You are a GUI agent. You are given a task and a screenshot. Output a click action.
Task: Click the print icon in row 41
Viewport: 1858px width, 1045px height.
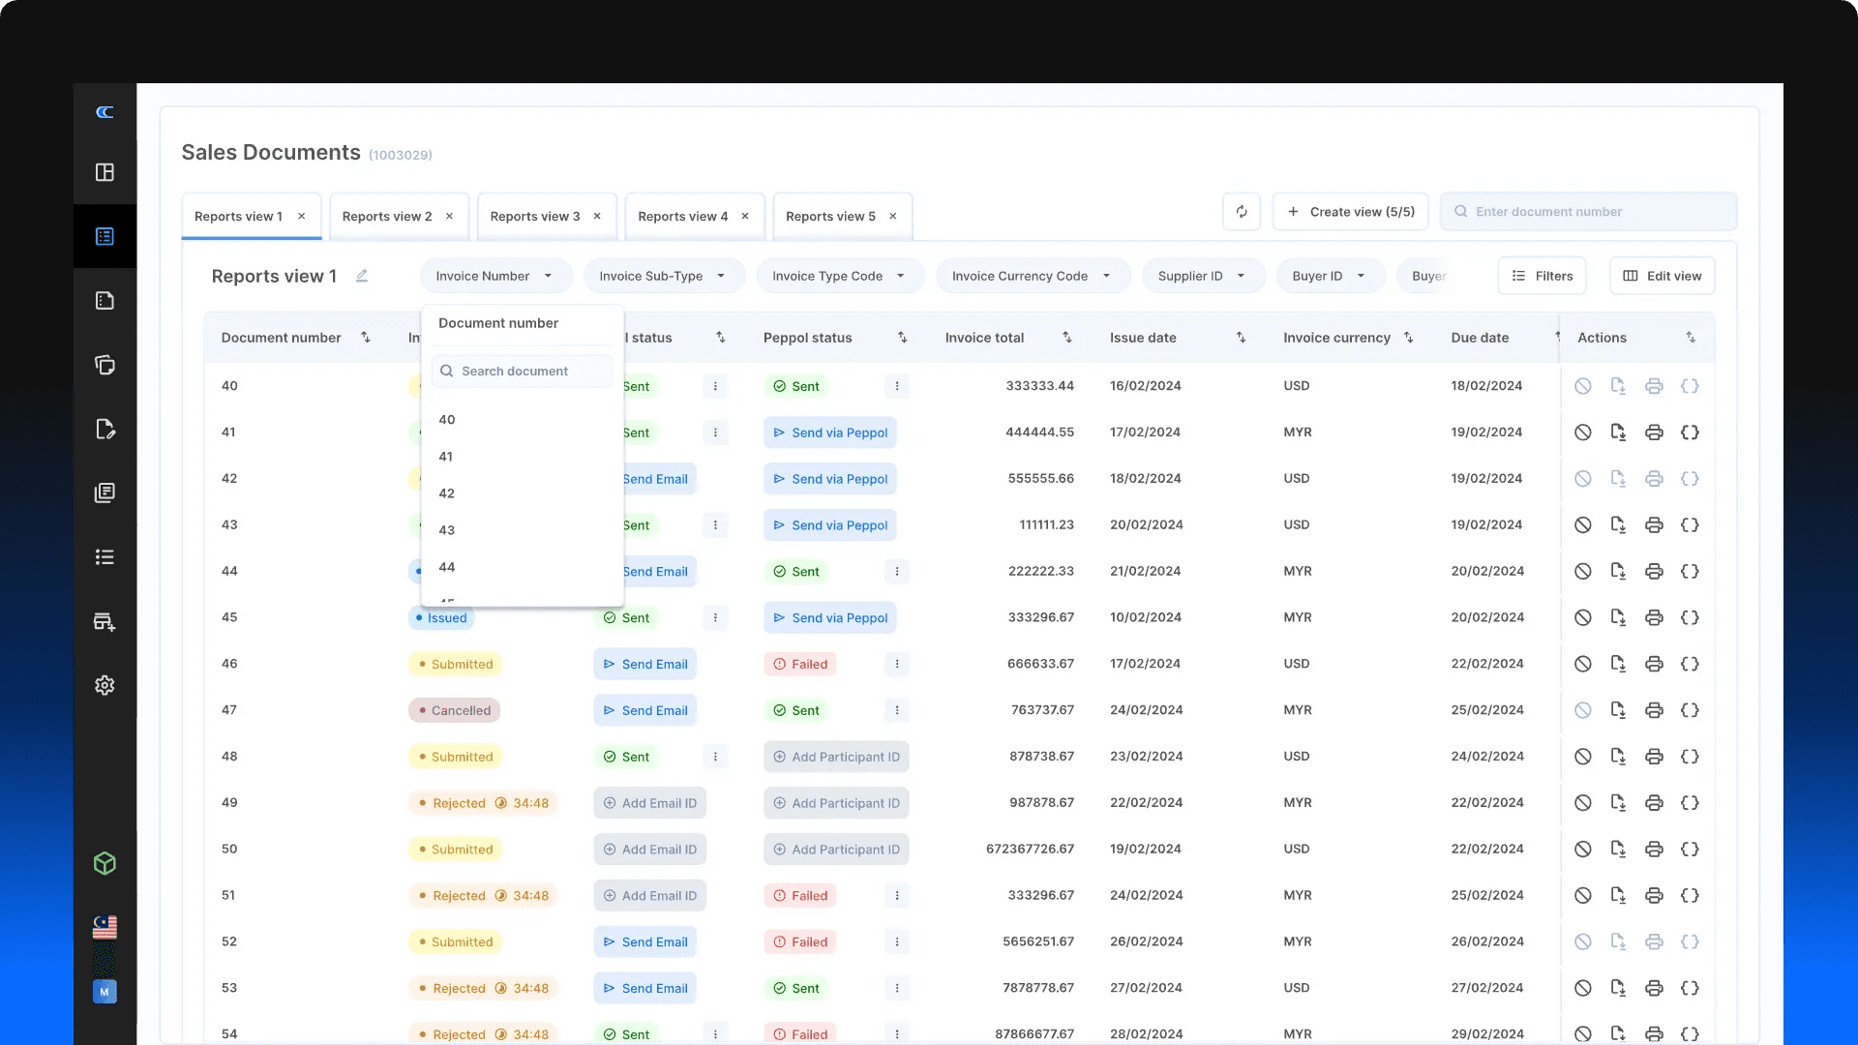point(1654,433)
